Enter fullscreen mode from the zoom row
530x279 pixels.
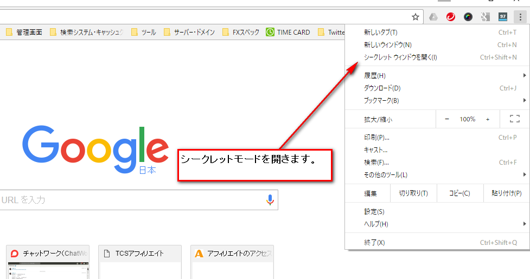tap(515, 119)
